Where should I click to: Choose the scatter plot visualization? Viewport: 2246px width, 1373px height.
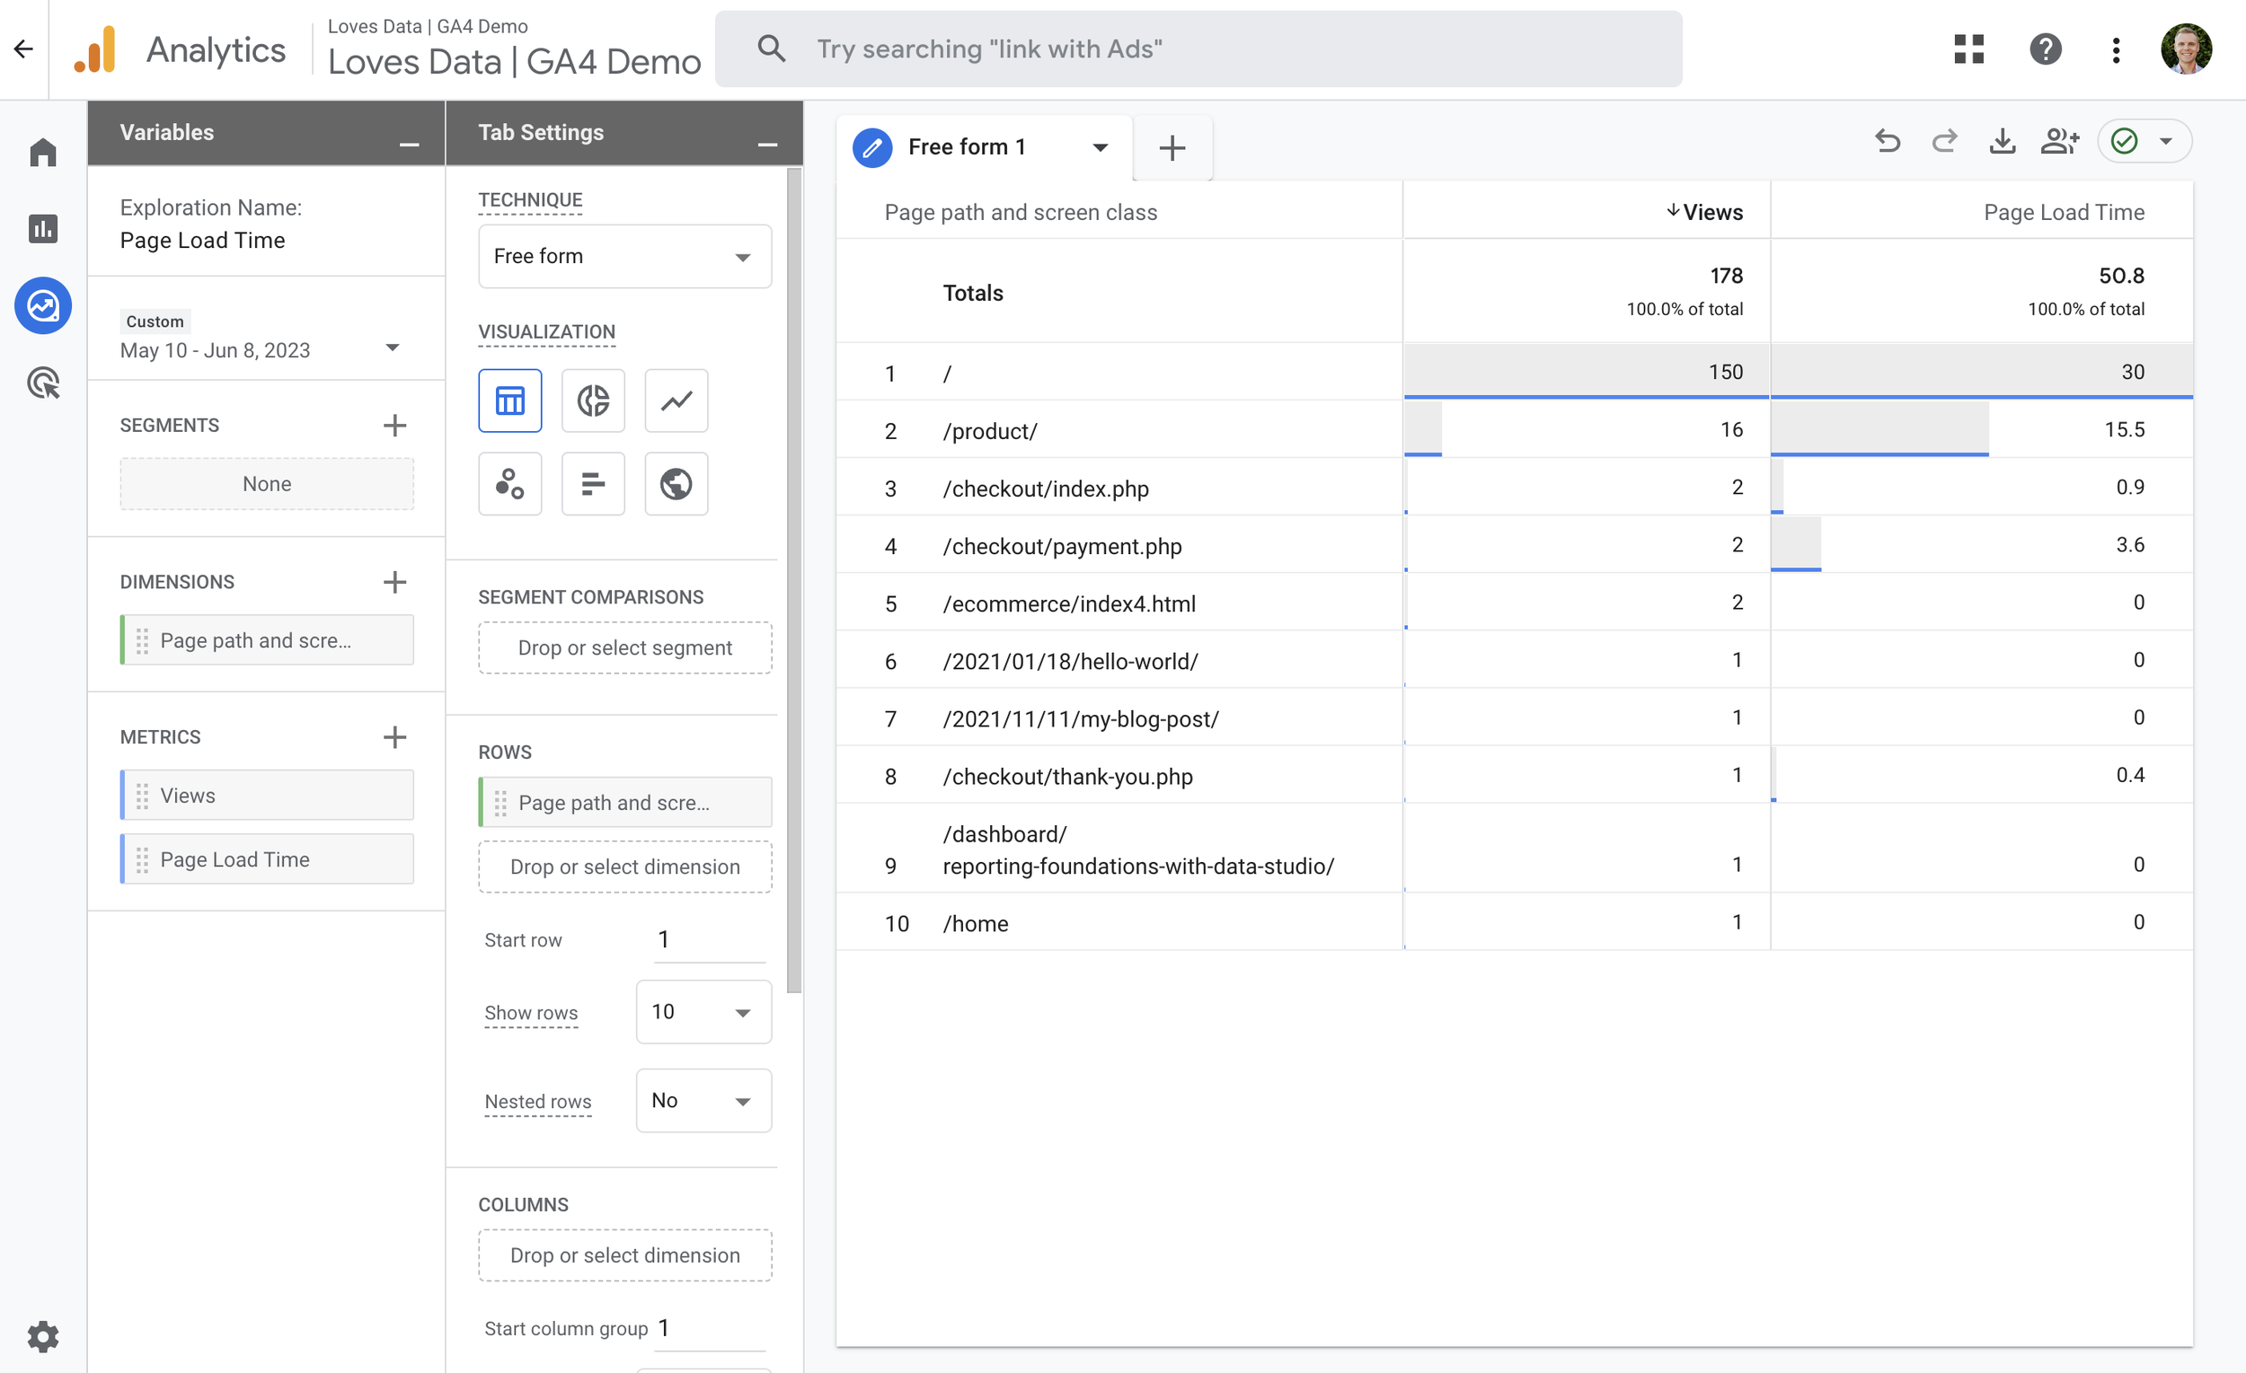(x=509, y=484)
